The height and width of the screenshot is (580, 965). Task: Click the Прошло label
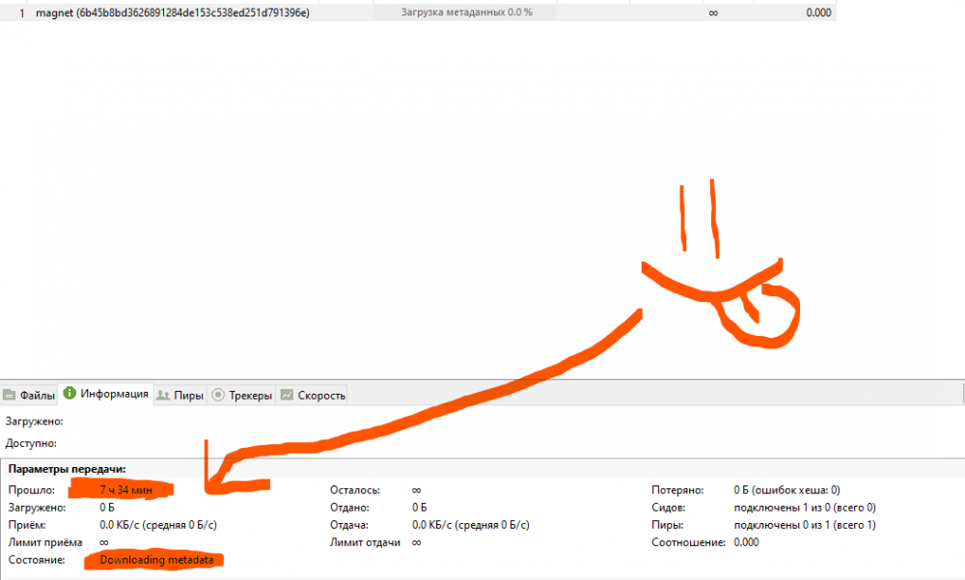tap(32, 490)
